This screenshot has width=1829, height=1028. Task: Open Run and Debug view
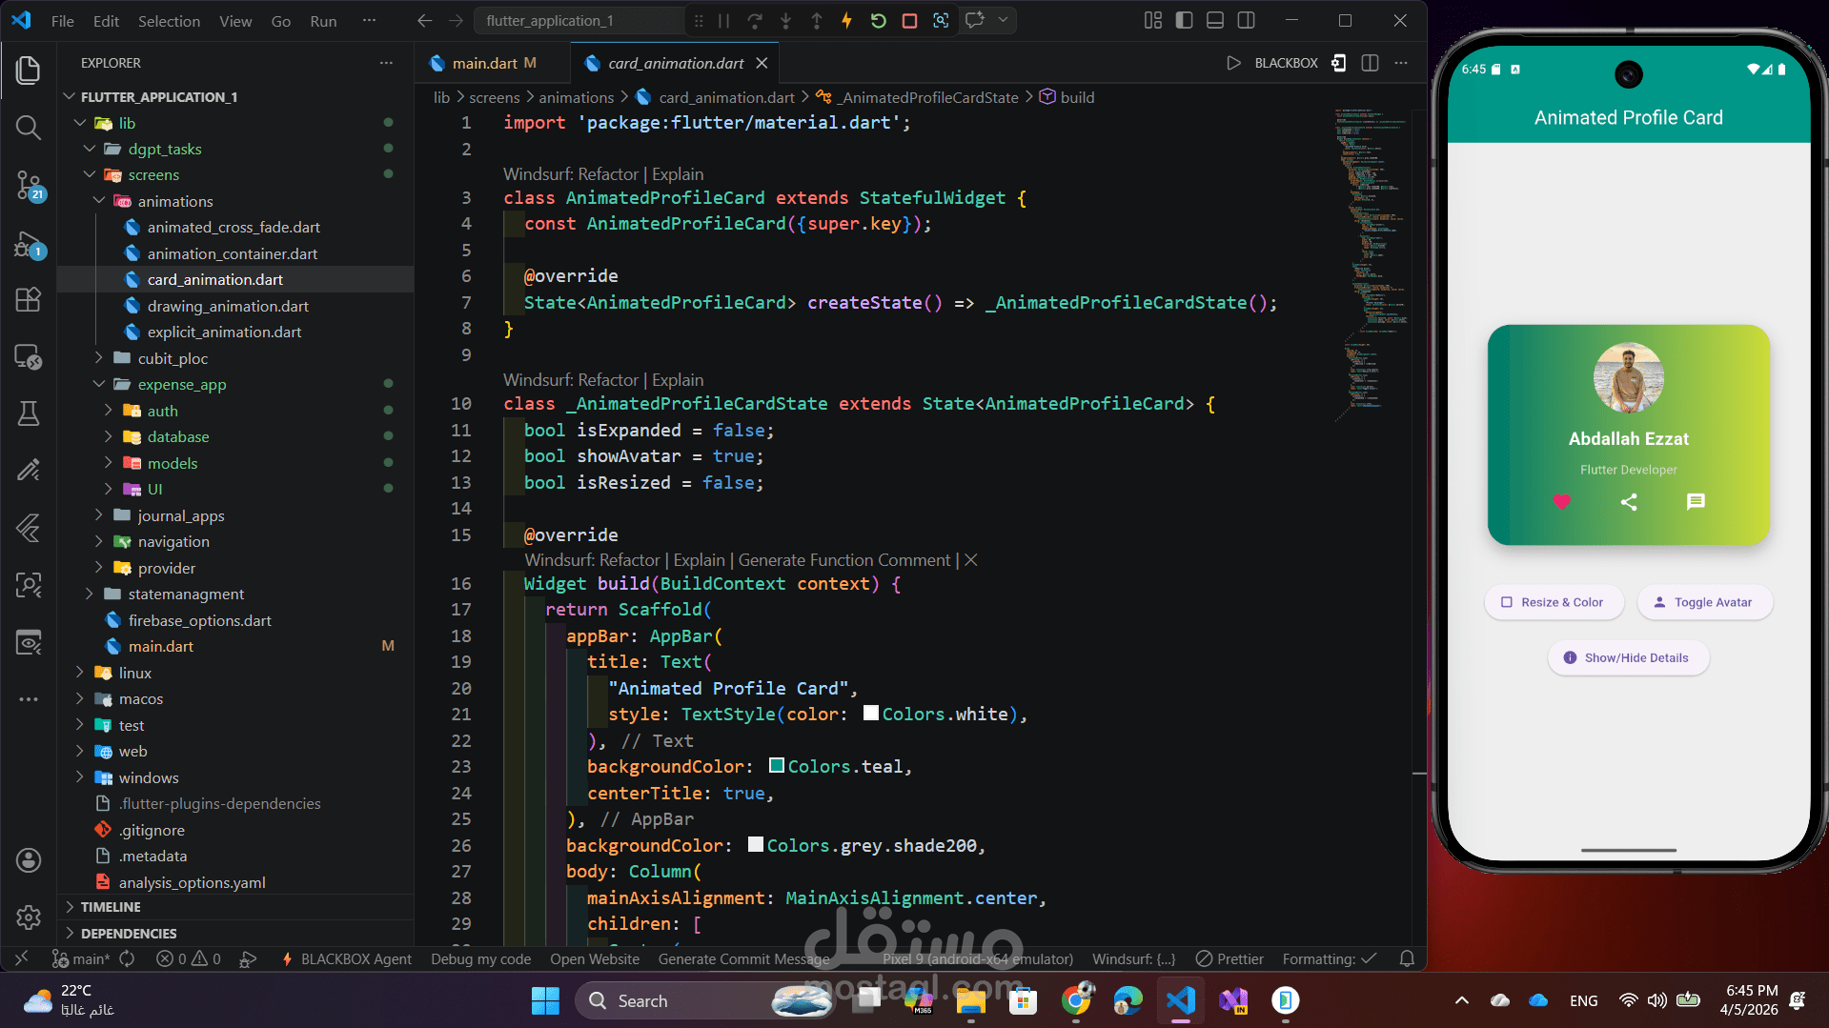[x=29, y=245]
